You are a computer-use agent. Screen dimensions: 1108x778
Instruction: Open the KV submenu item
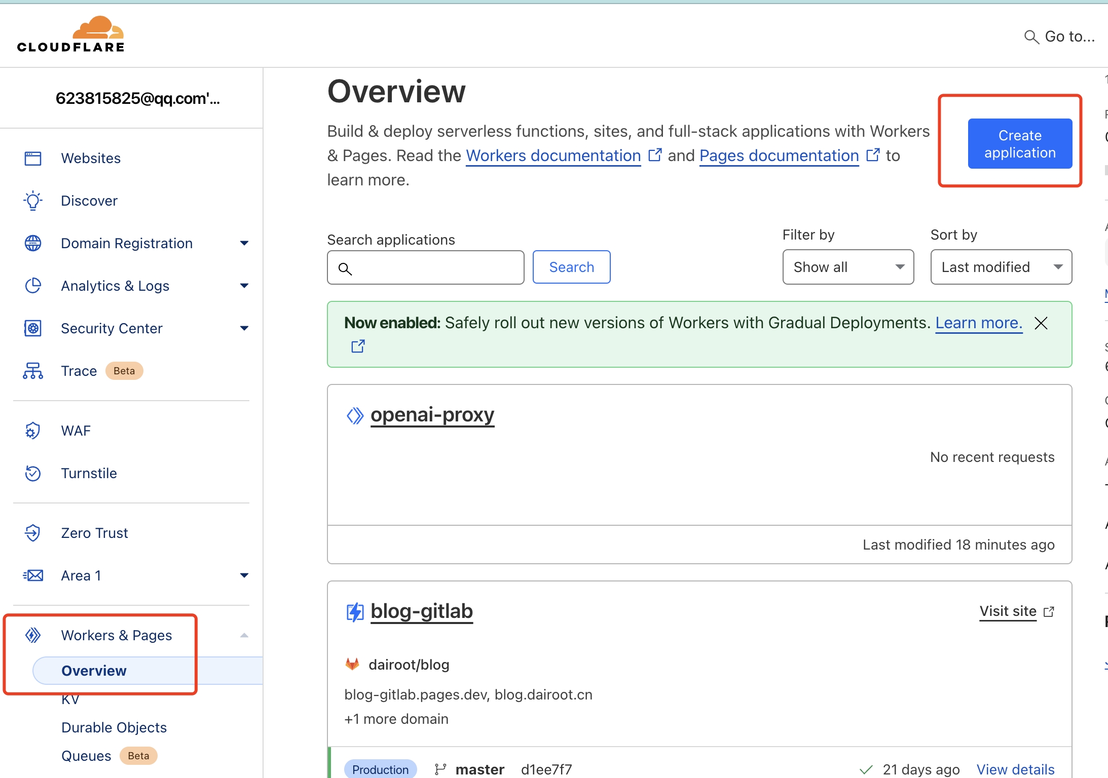click(x=70, y=699)
